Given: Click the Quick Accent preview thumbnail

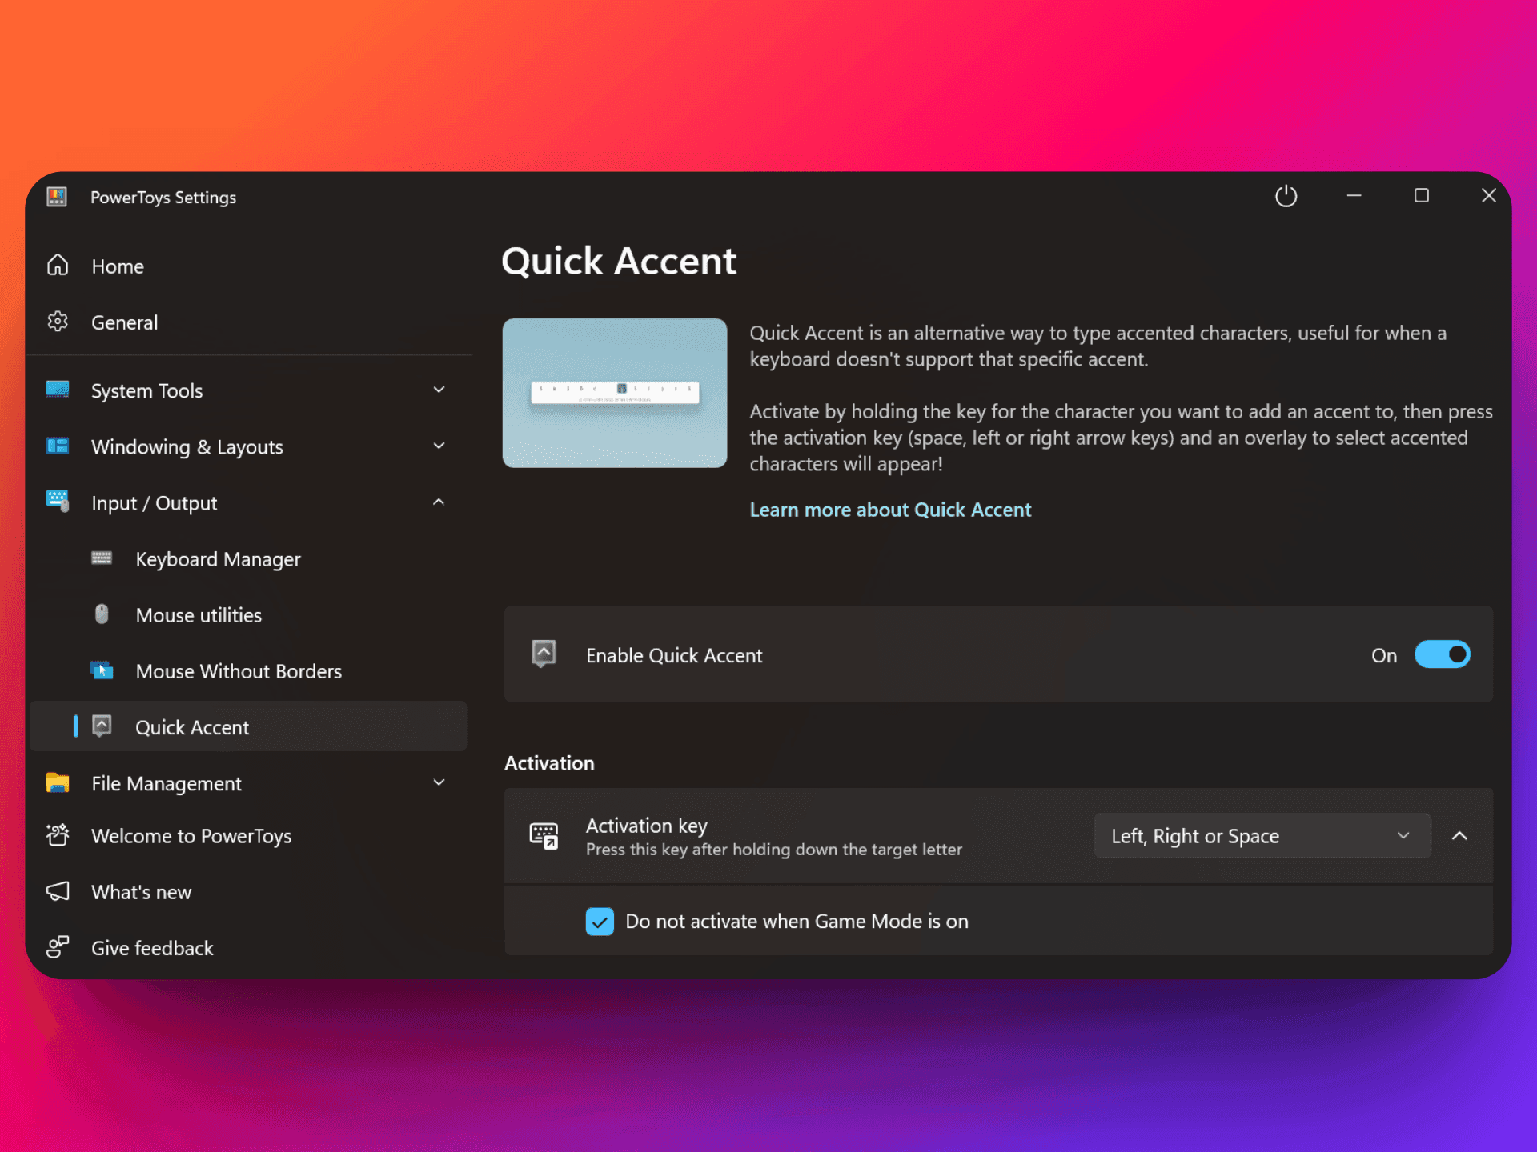Looking at the screenshot, I should [x=615, y=393].
